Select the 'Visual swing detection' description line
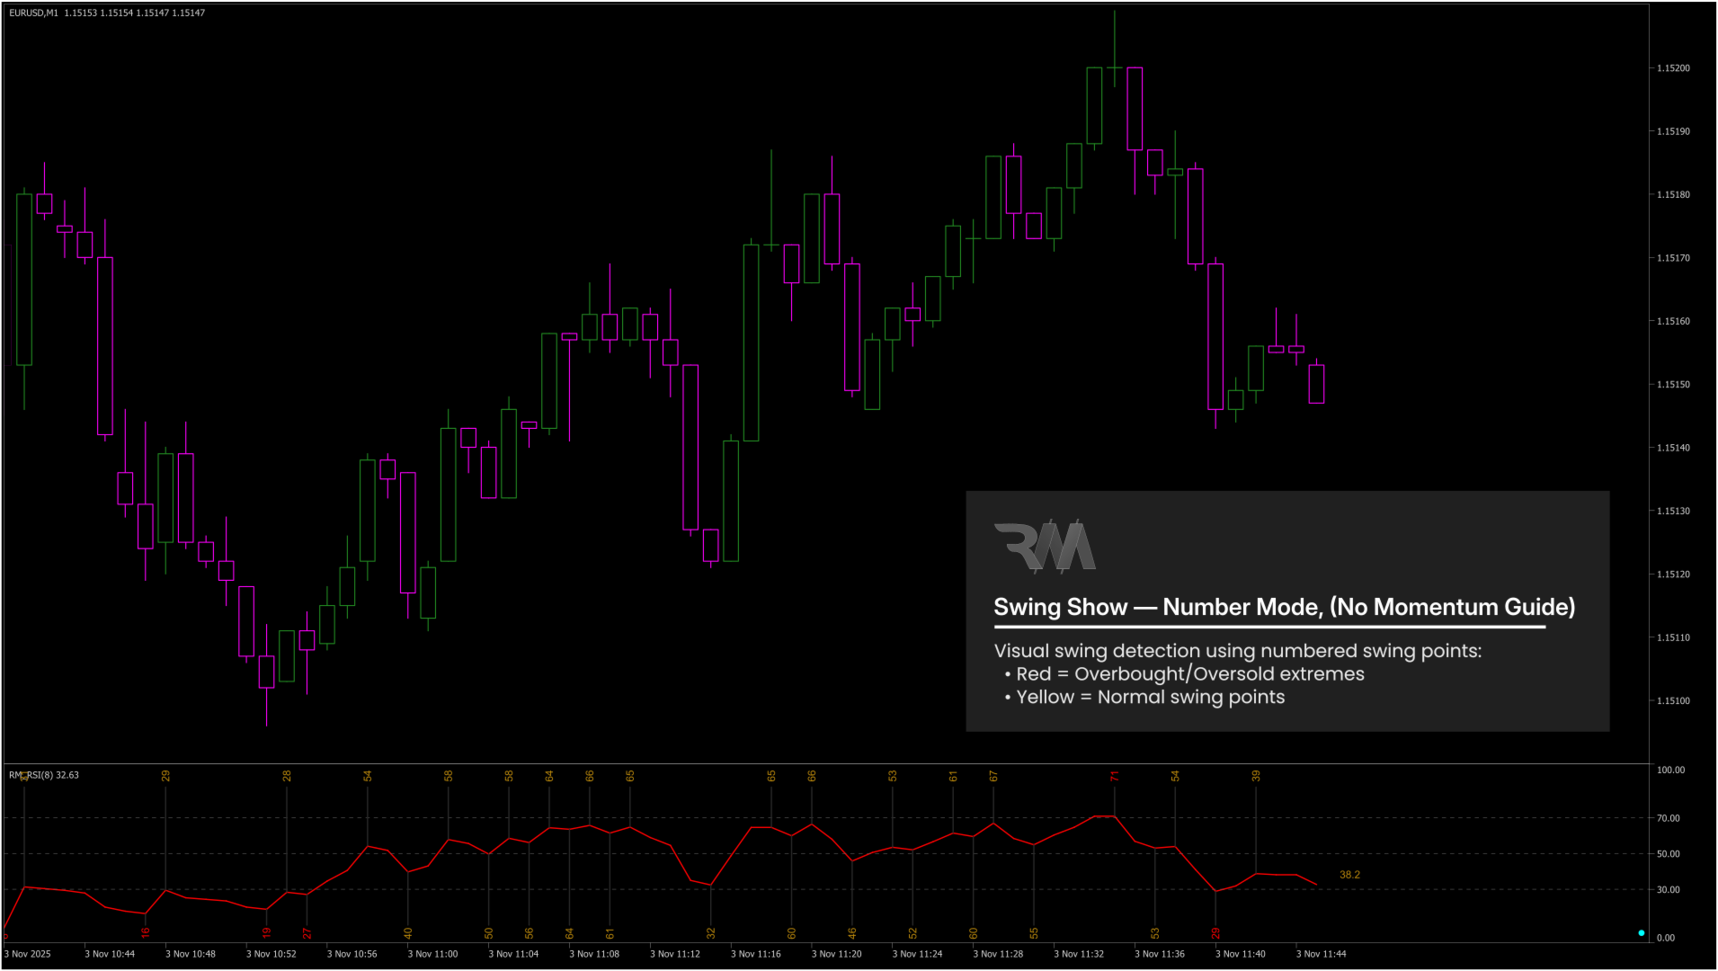This screenshot has height=971, width=1718. 1238,651
